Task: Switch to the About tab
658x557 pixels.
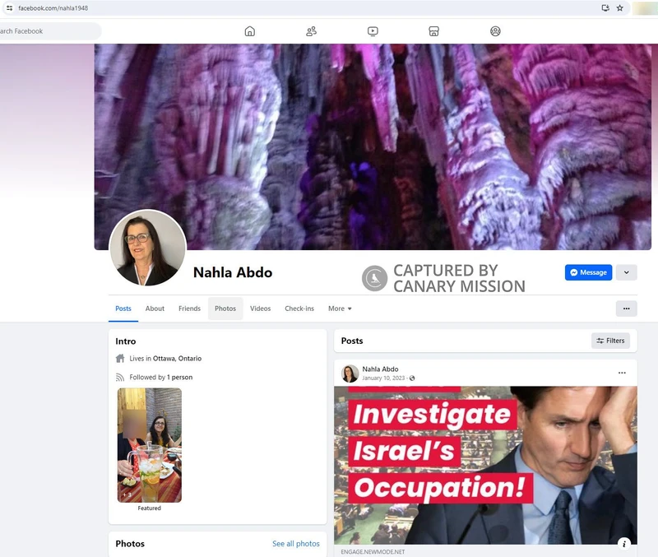Action: click(x=155, y=309)
